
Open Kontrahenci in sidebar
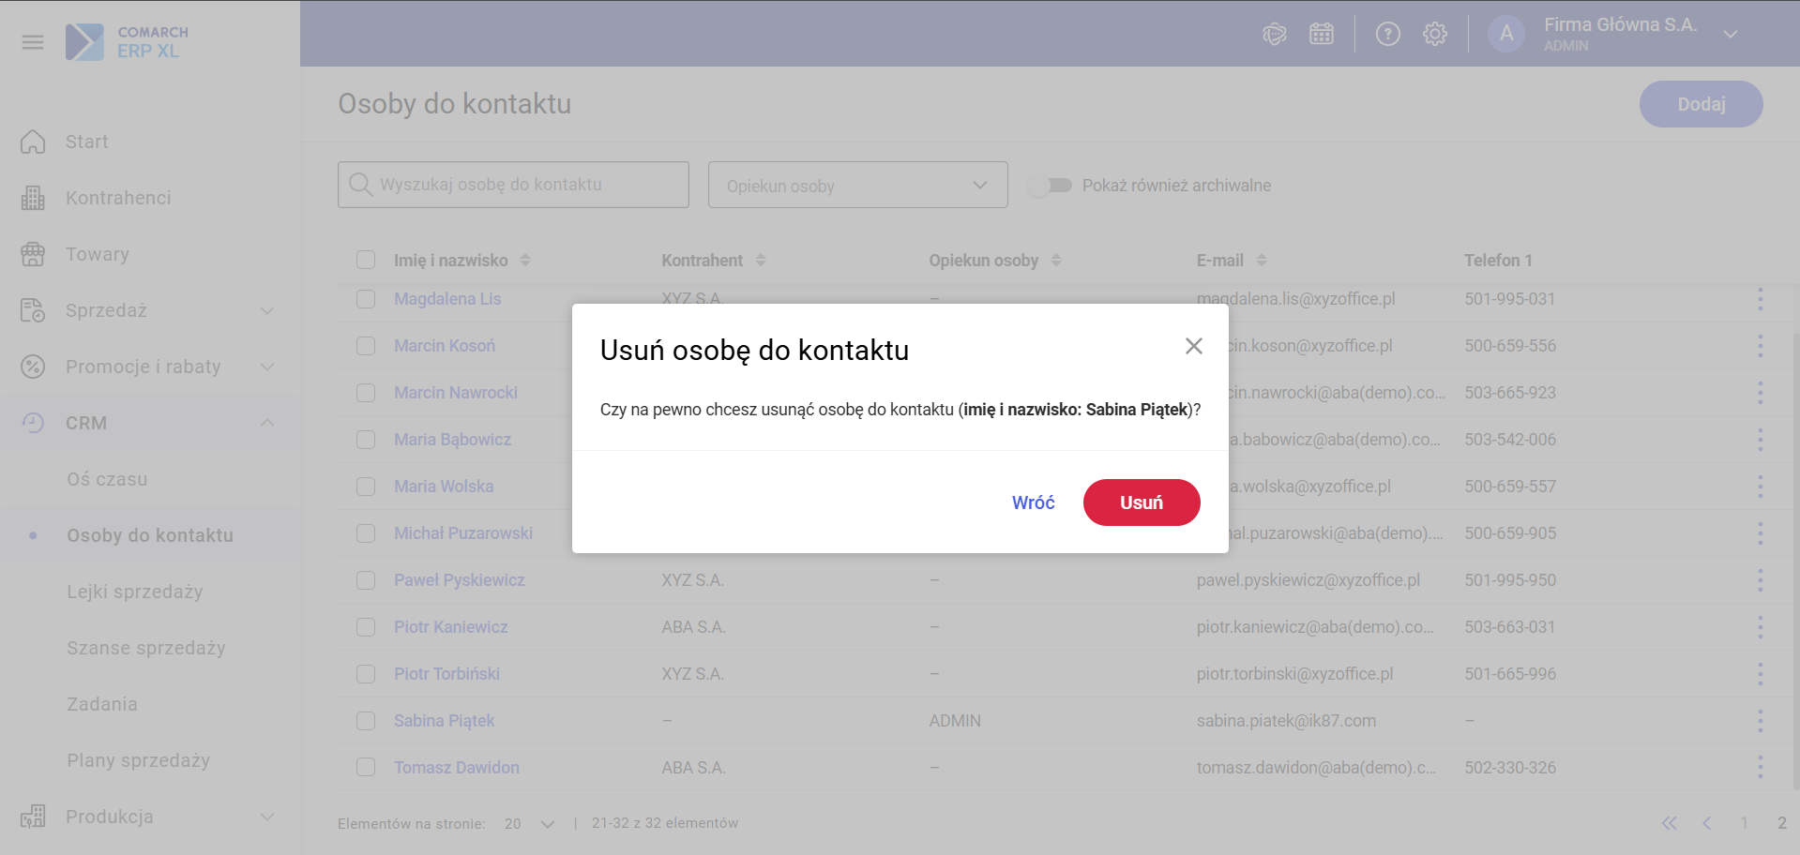(118, 198)
